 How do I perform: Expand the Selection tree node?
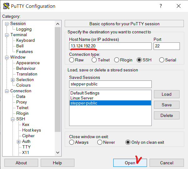[13, 80]
